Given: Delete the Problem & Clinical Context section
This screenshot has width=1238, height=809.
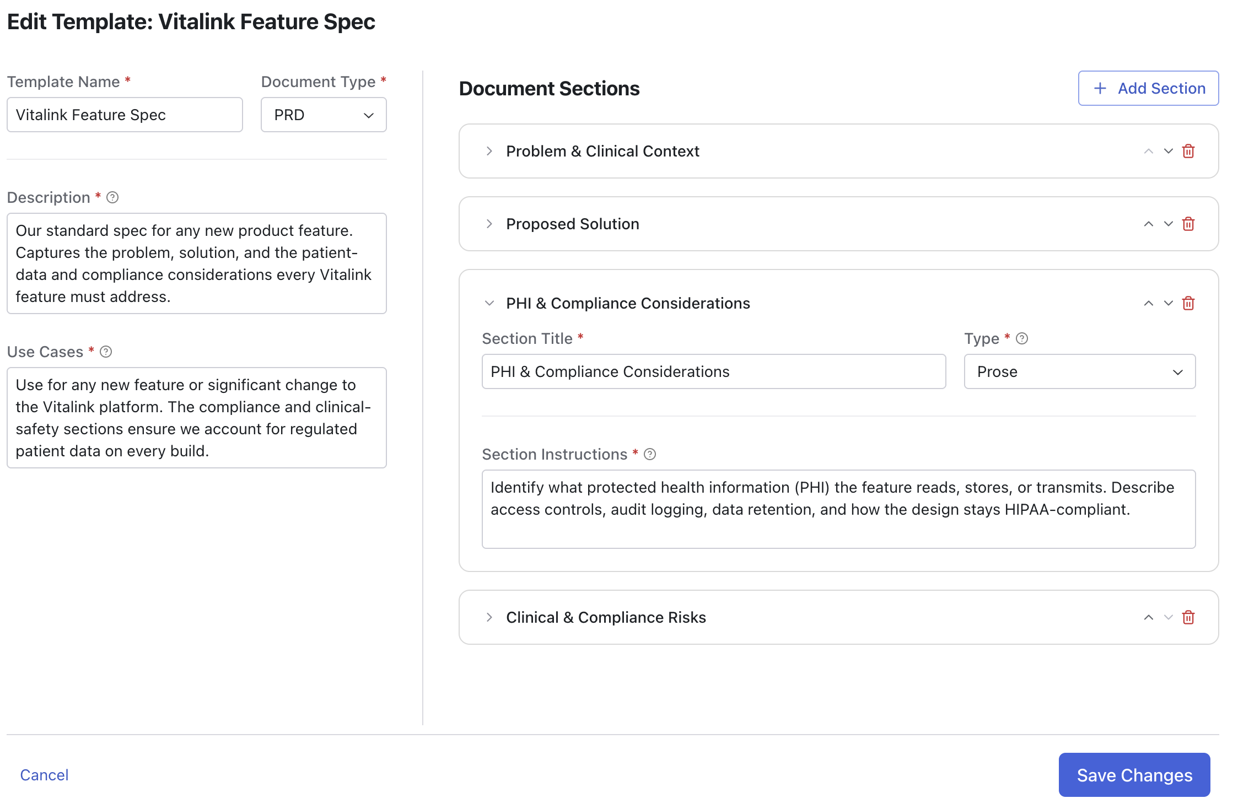Looking at the screenshot, I should point(1188,151).
